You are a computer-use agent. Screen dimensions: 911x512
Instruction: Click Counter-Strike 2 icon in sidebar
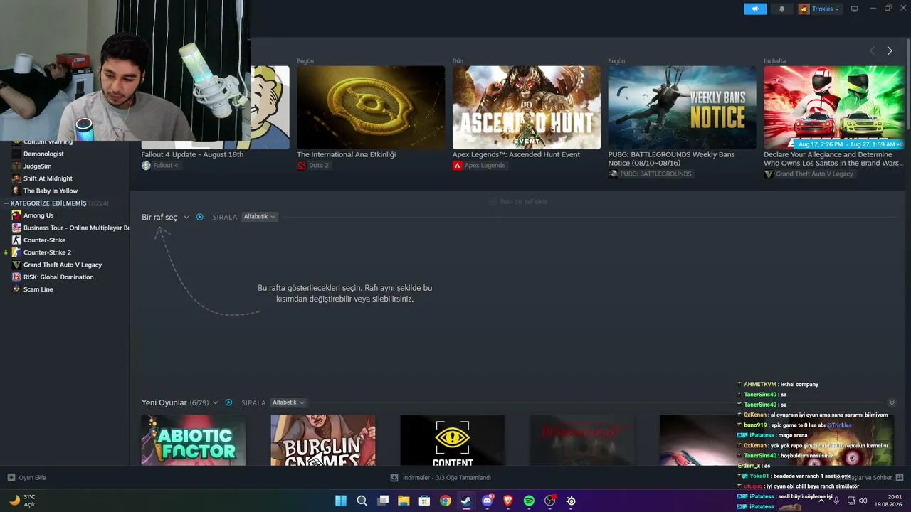[x=16, y=252]
